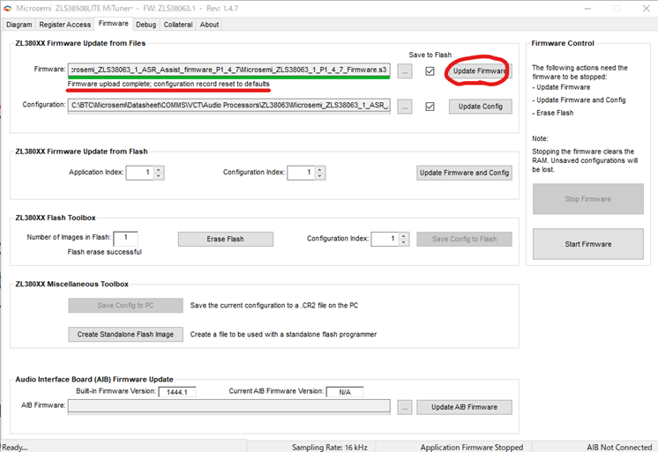Click the Firmware file path field
The image size is (658, 452).
229,70
